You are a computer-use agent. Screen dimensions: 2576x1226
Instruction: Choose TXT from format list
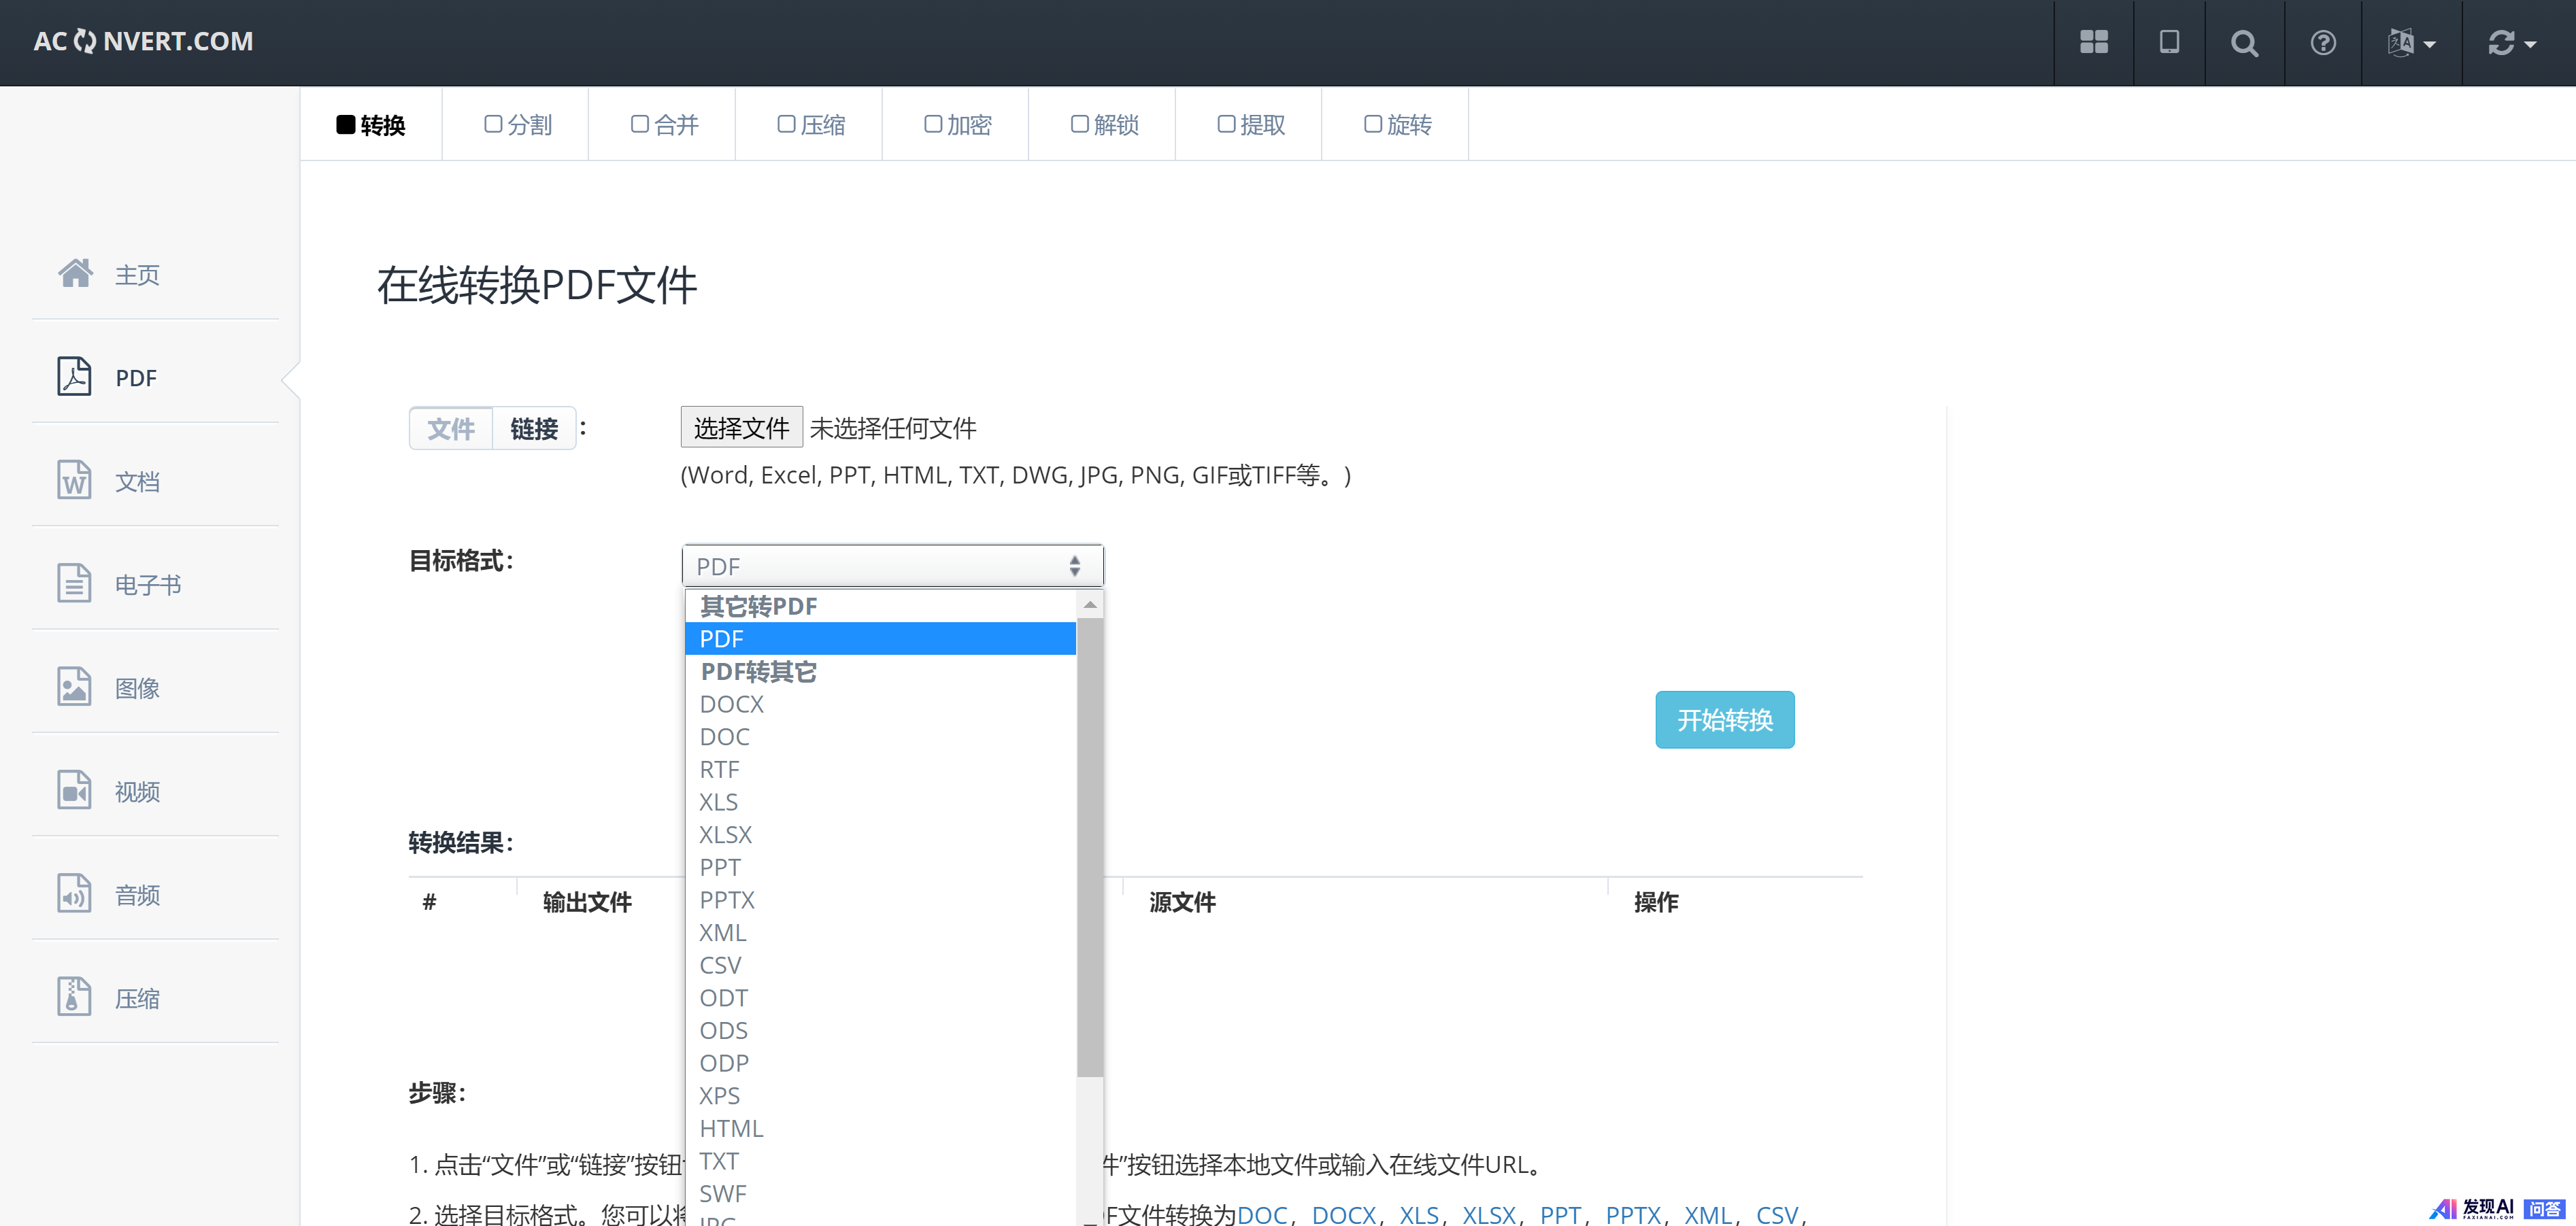click(x=880, y=1161)
